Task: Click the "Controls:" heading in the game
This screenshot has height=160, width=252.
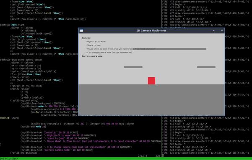Action: pyautogui.click(x=86, y=38)
